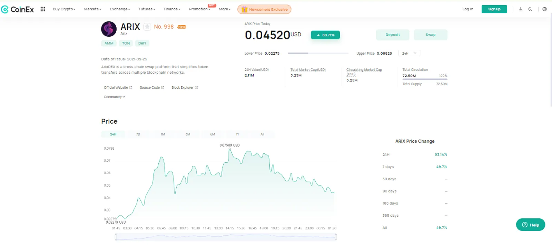Click the page vertical scrollbar

551,60
